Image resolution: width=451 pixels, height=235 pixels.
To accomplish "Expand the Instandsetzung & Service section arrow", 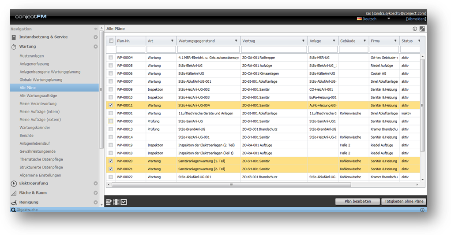I will click(95, 37).
